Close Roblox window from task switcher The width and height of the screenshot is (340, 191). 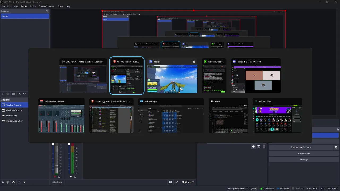(194, 62)
